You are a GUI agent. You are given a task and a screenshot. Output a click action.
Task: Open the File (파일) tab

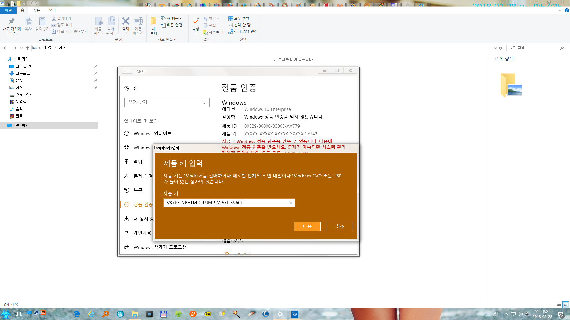[x=8, y=10]
